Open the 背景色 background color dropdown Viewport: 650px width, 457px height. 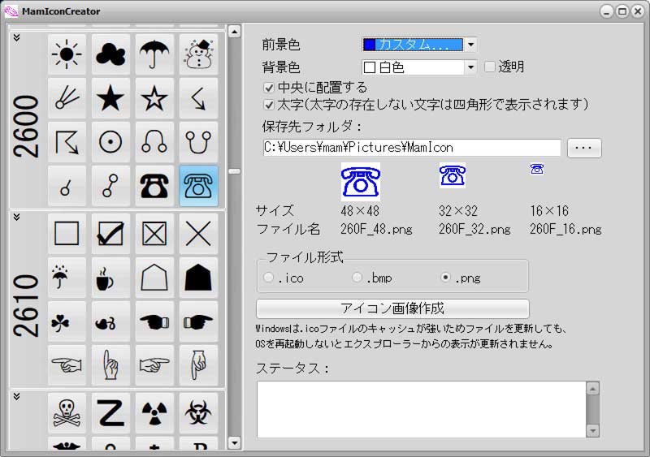(x=471, y=67)
